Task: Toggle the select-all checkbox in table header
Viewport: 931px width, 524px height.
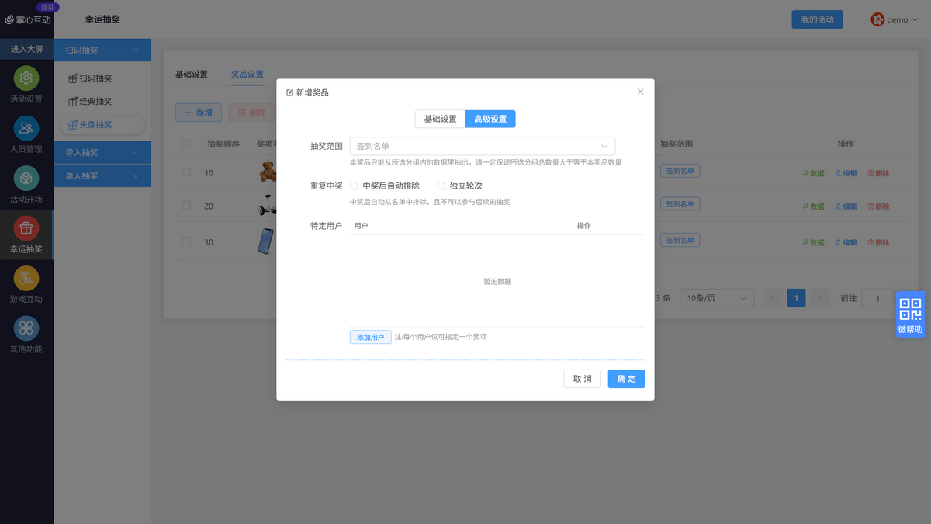Action: tap(186, 144)
